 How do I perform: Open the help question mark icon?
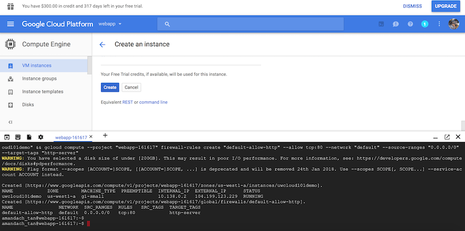pyautogui.click(x=410, y=24)
